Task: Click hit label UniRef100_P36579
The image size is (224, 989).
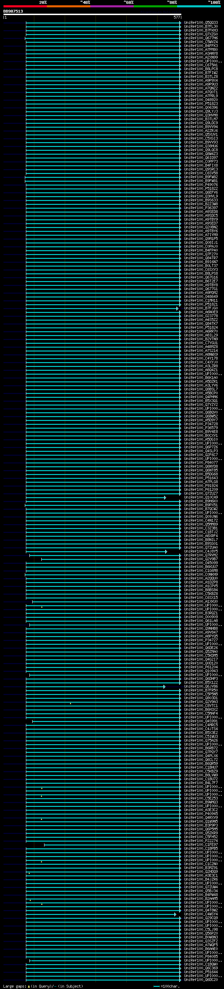Action: [201, 428]
